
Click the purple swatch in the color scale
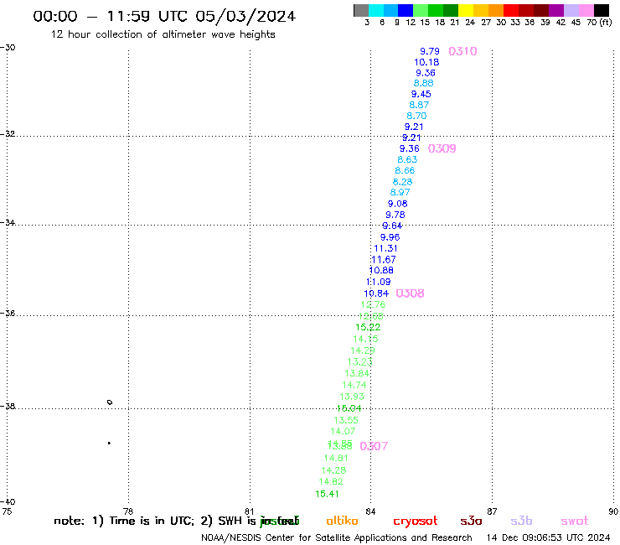click(x=555, y=10)
